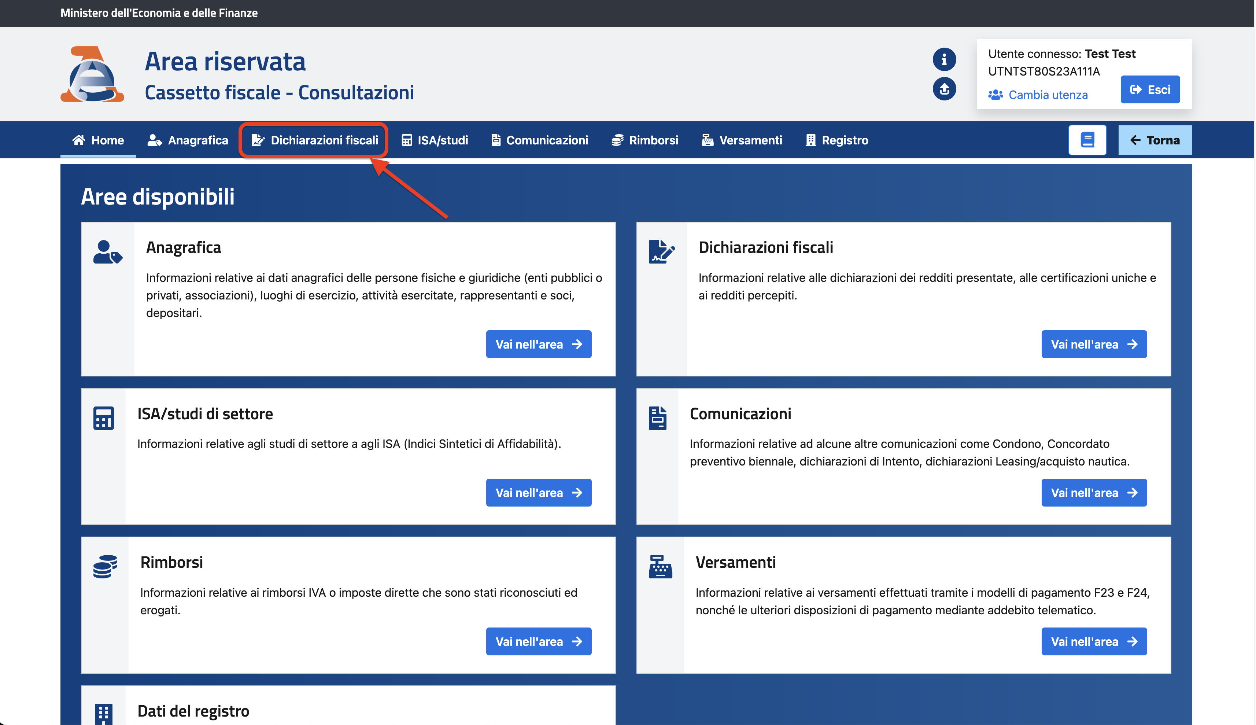Click the Anagrafica card heading
1256x725 pixels.
coord(183,247)
